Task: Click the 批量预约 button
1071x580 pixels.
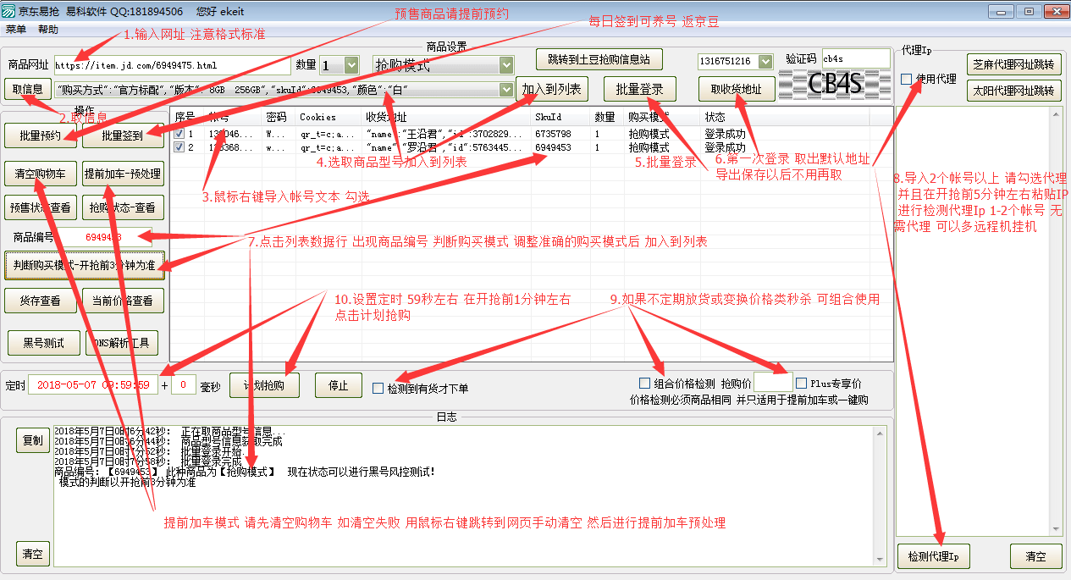Action: [x=39, y=135]
